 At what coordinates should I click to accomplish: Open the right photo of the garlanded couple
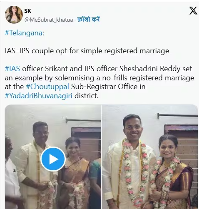coord(150,157)
